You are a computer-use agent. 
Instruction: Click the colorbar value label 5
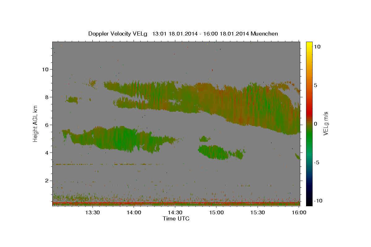click(315, 85)
